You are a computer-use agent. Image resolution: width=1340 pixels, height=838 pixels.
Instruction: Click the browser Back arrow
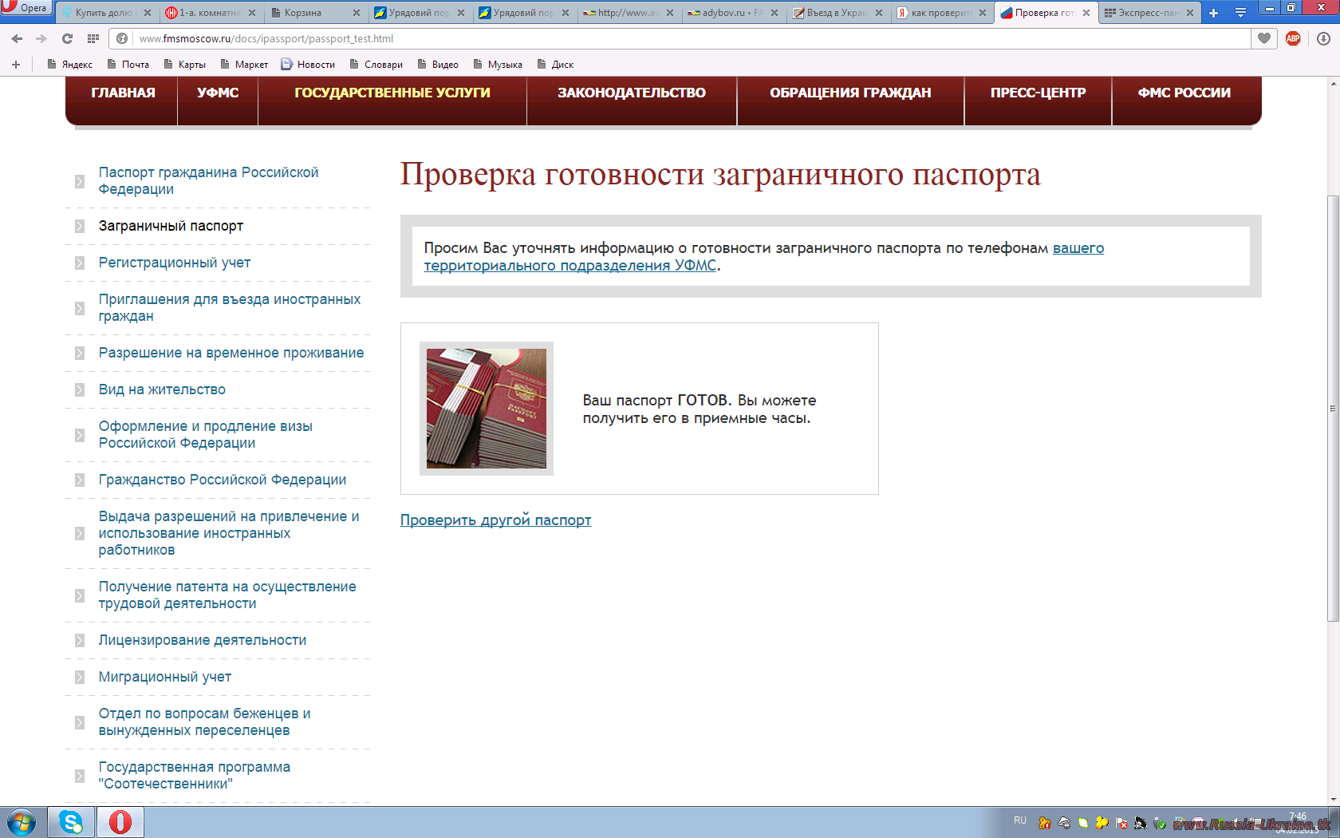tap(17, 38)
